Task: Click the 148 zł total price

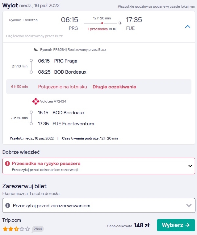Action: tap(142, 225)
